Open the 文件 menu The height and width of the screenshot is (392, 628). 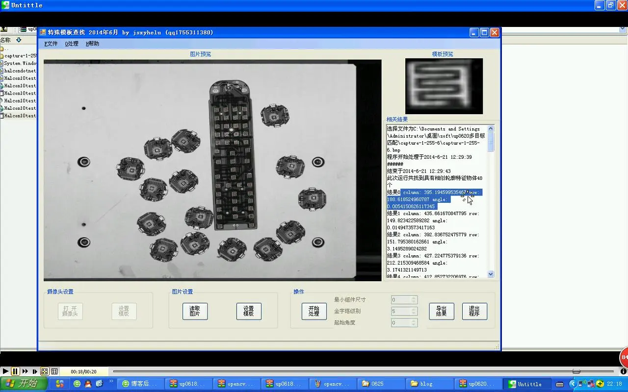point(51,44)
